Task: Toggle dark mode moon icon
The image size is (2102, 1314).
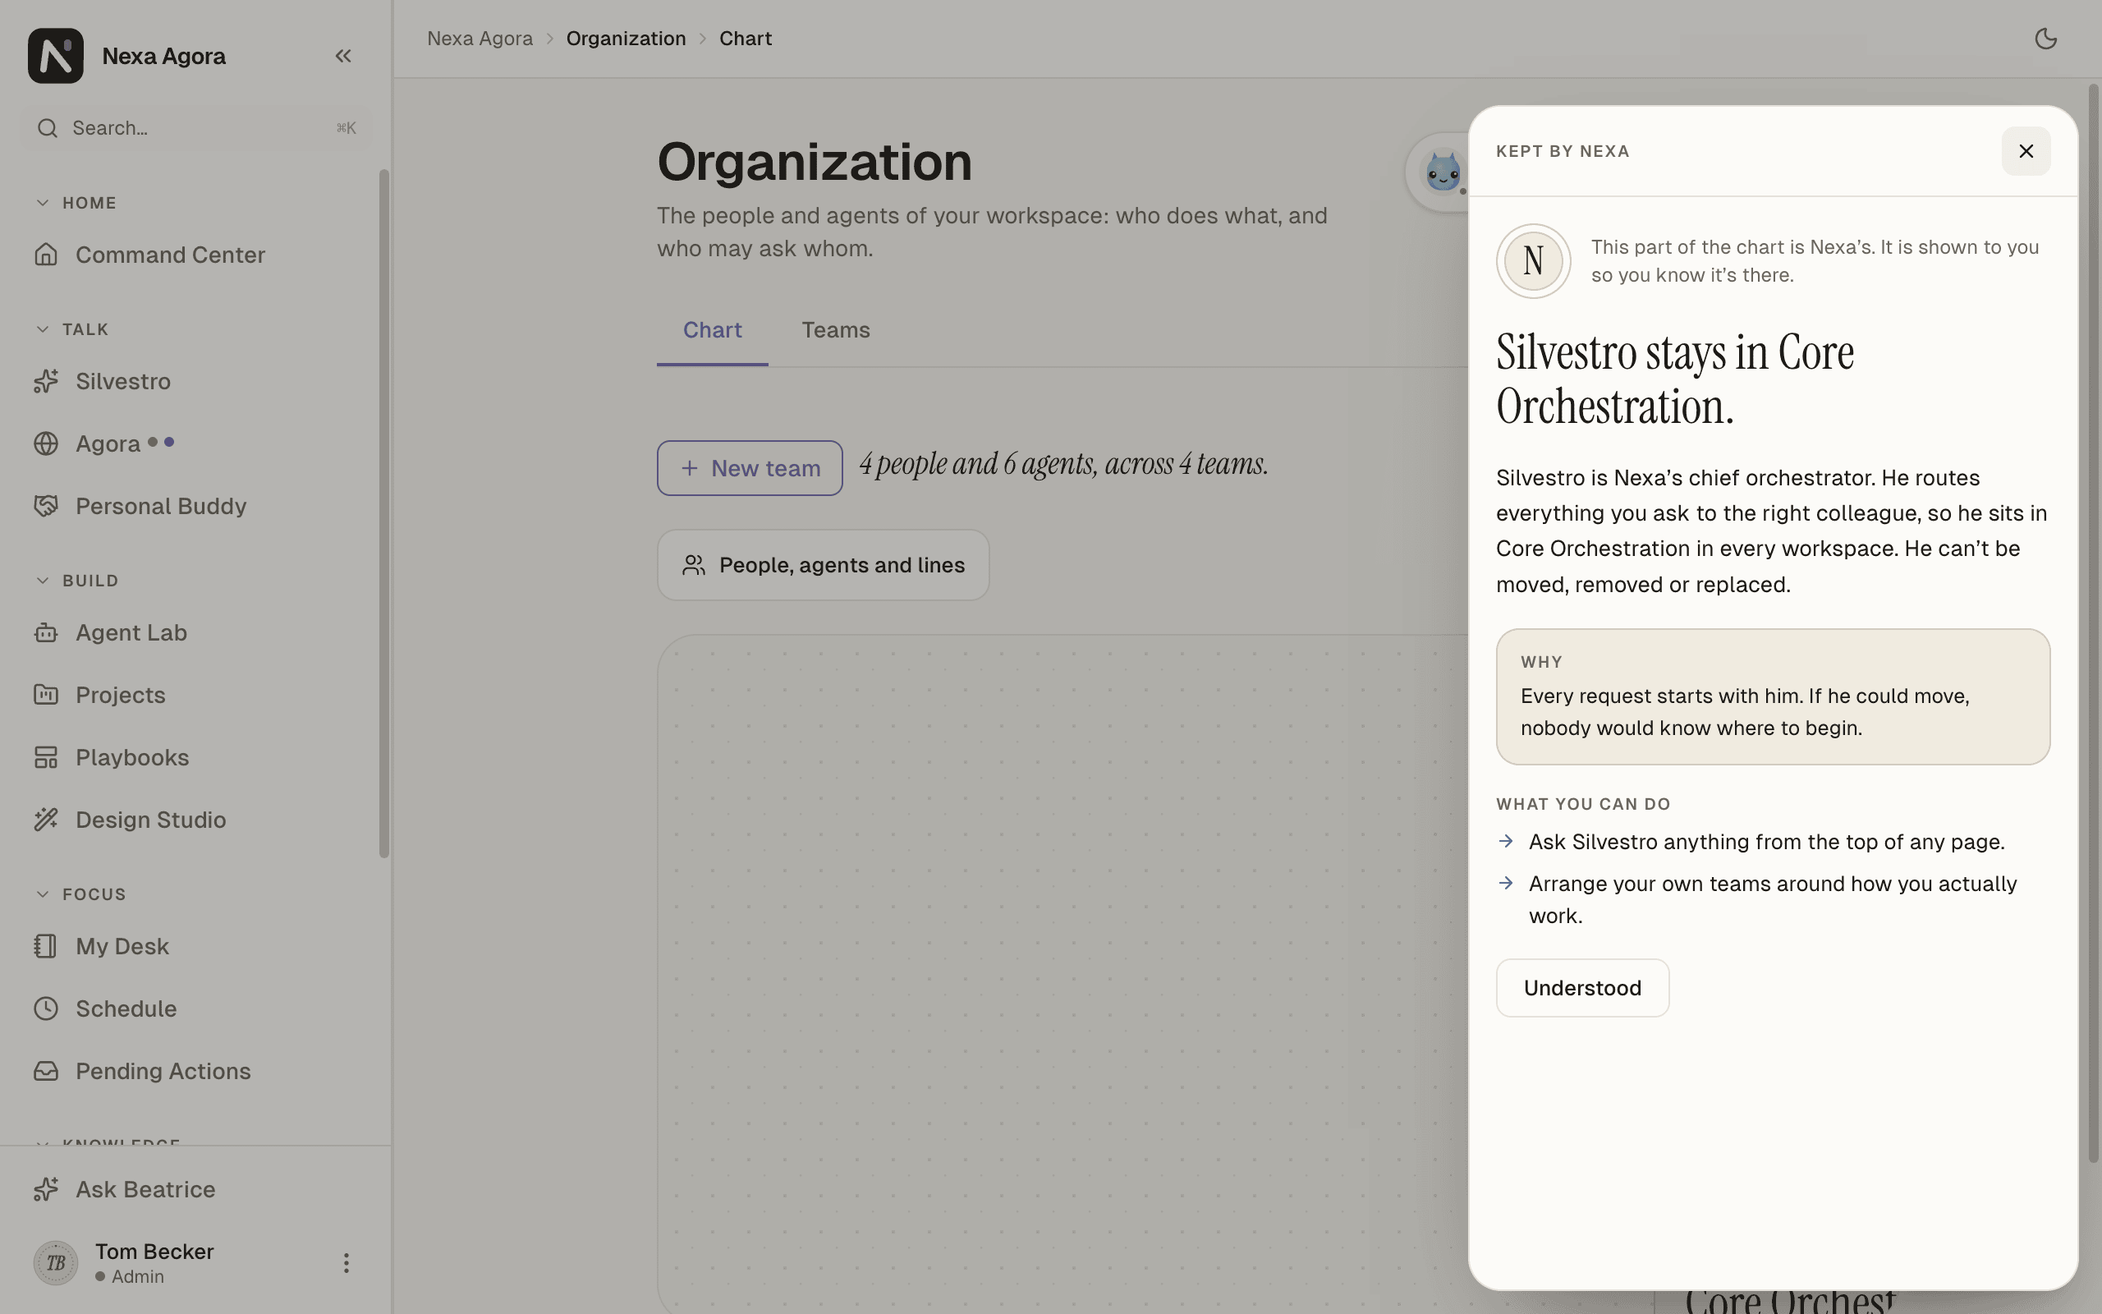Action: click(2045, 39)
